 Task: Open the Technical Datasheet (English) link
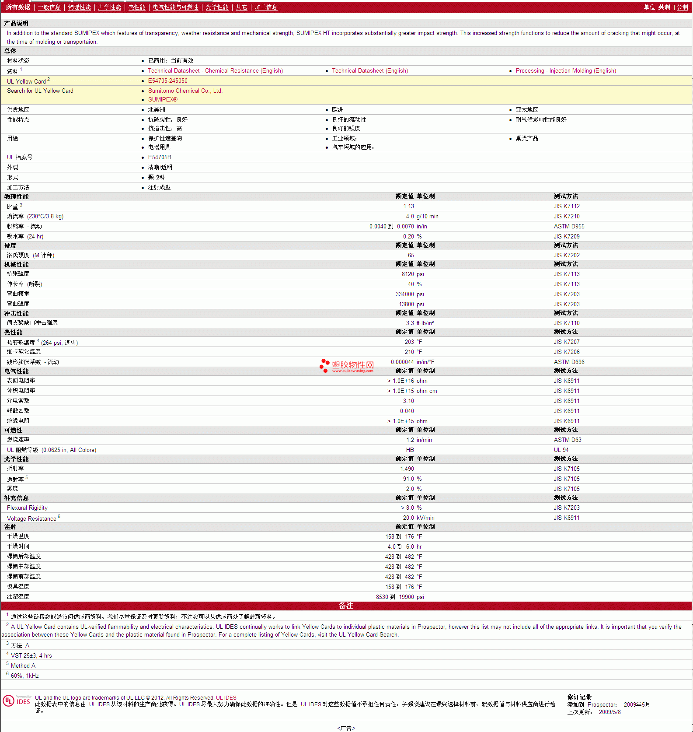[370, 70]
